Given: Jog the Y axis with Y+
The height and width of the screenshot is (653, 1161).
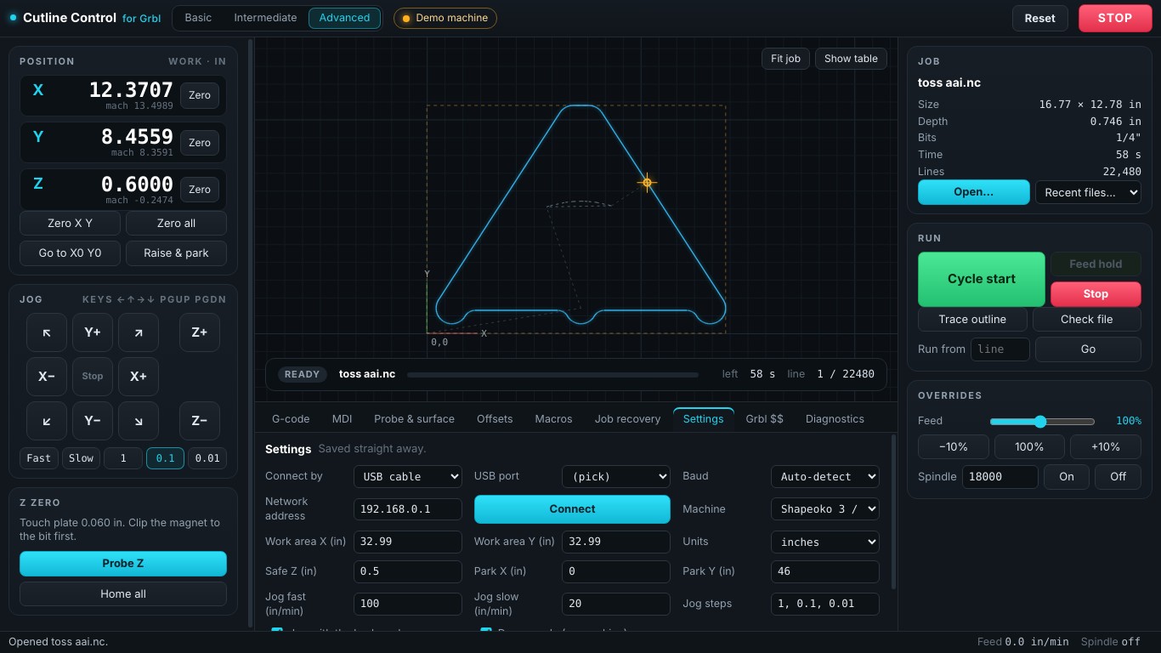Looking at the screenshot, I should (93, 332).
